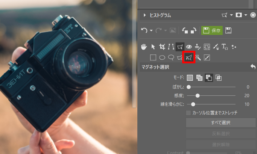Click the 線を滑らかに value 10
Image resolution: width=257 pixels, height=154 pixels.
click(247, 104)
